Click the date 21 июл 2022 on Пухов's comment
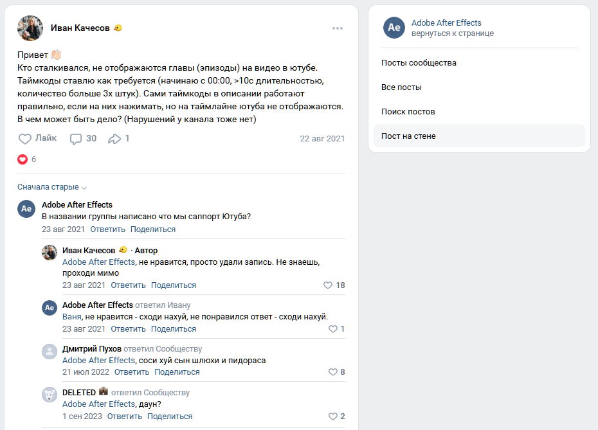Screen dimensions: 598x430 [x=86, y=372]
